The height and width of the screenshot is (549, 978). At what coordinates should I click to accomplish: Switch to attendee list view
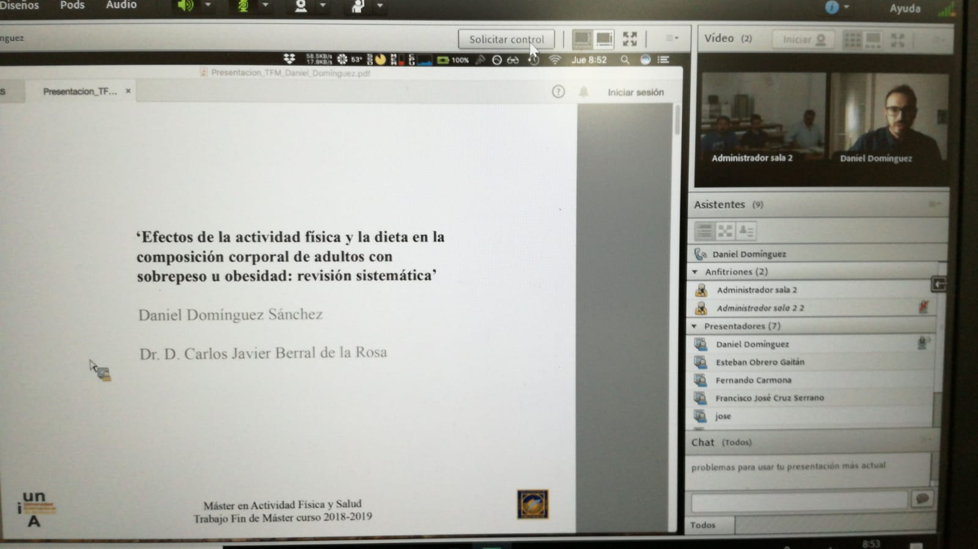(x=704, y=231)
